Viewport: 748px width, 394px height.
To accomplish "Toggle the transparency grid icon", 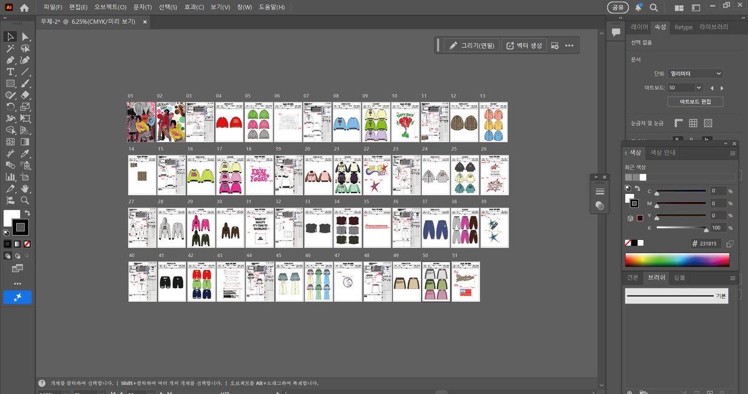I will [709, 122].
